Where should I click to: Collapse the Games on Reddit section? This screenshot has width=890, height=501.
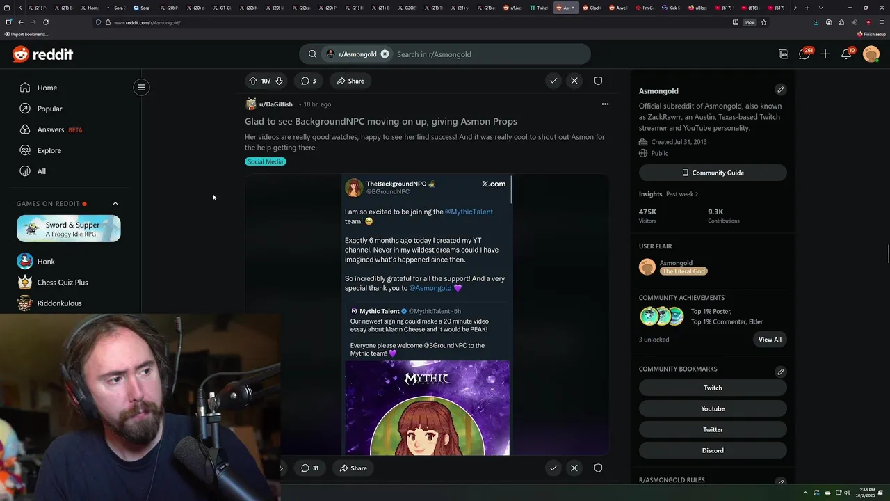coord(115,204)
